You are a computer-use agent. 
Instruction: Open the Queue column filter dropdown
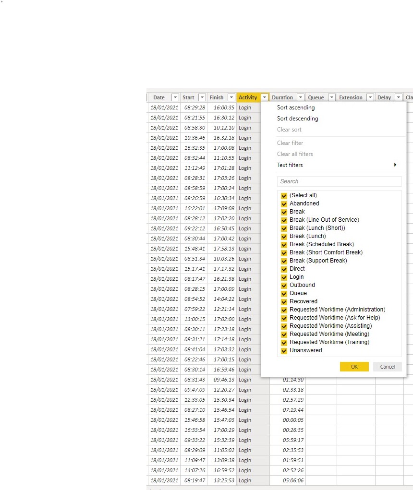coord(332,97)
